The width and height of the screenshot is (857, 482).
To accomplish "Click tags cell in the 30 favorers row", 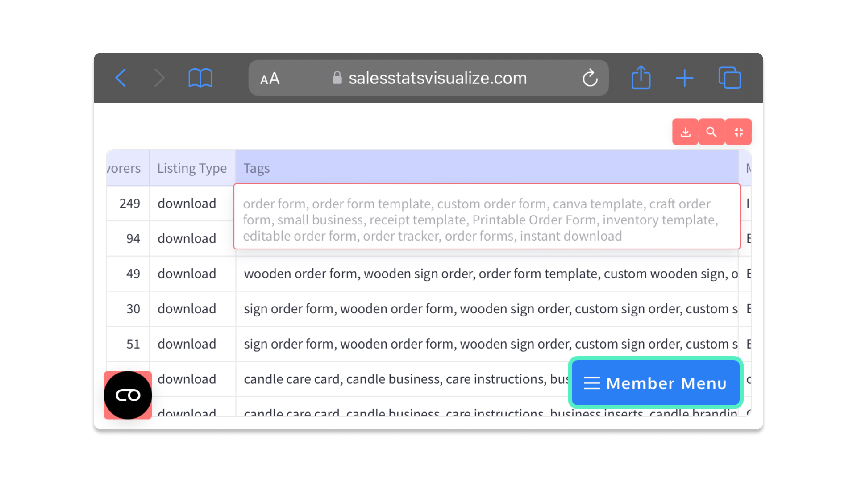I will 487,309.
